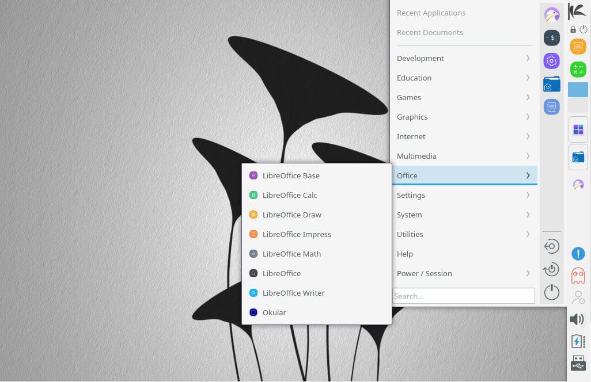Open LibreOffice Calc

(289, 195)
